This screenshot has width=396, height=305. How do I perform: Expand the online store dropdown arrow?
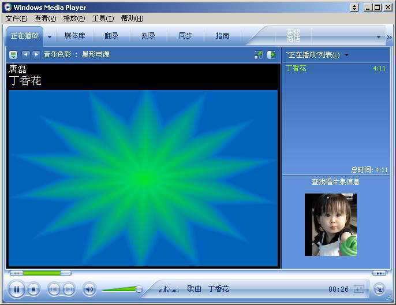379,36
